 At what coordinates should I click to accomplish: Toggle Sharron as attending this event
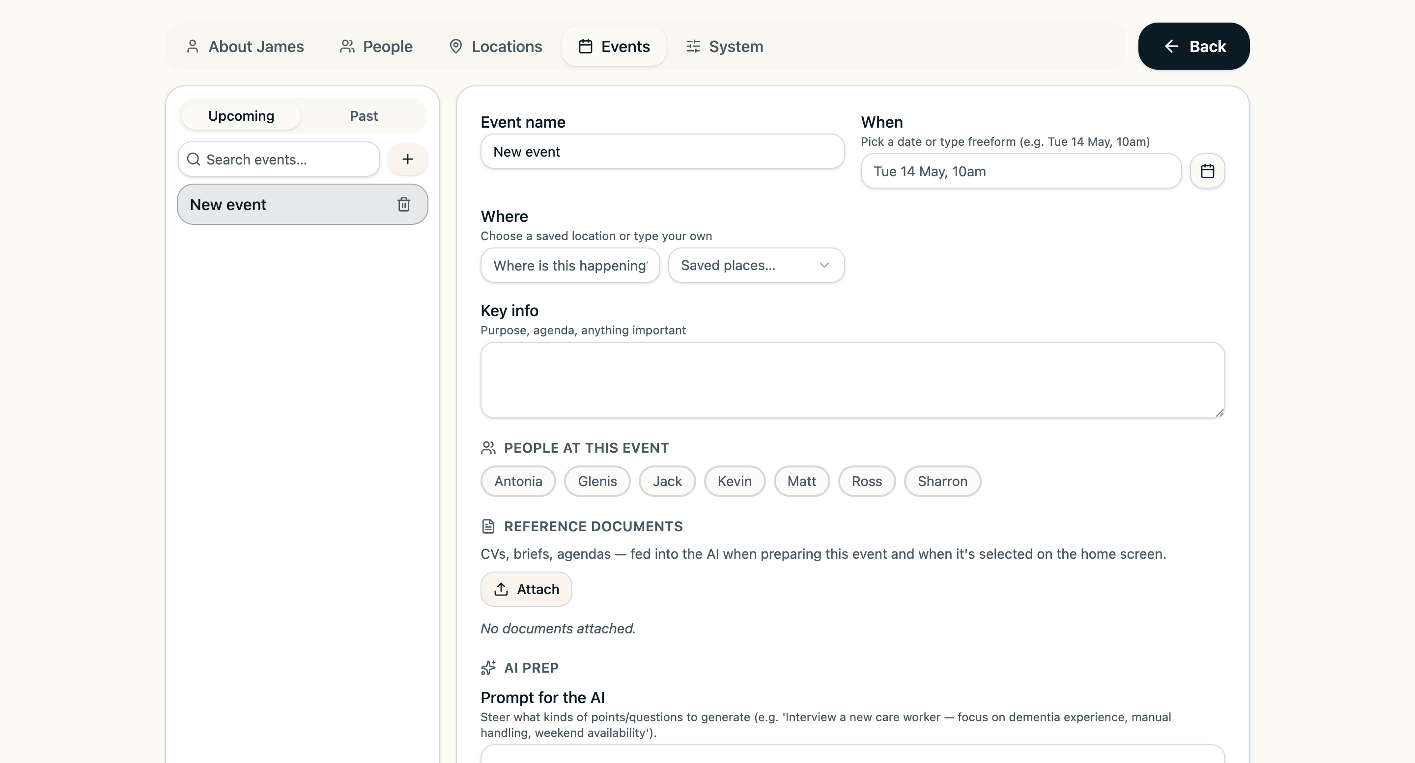point(942,481)
